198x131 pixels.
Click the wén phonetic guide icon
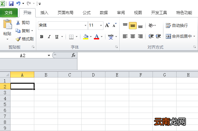(111, 37)
